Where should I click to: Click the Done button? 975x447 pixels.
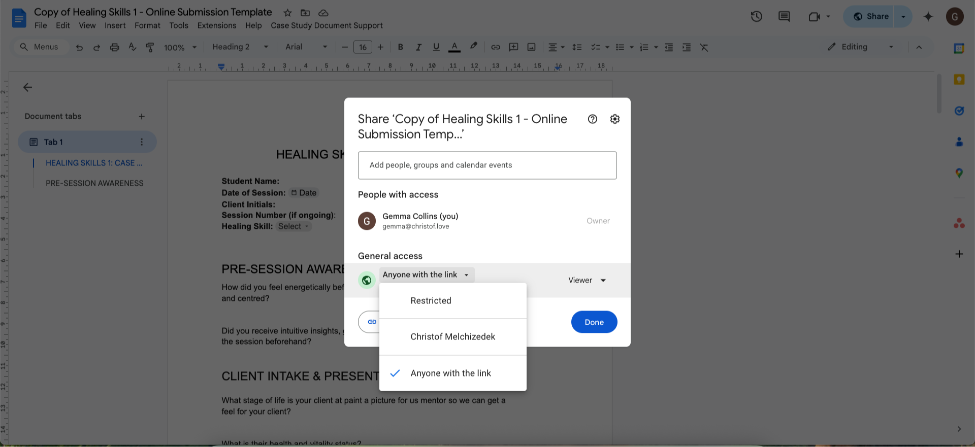click(594, 322)
